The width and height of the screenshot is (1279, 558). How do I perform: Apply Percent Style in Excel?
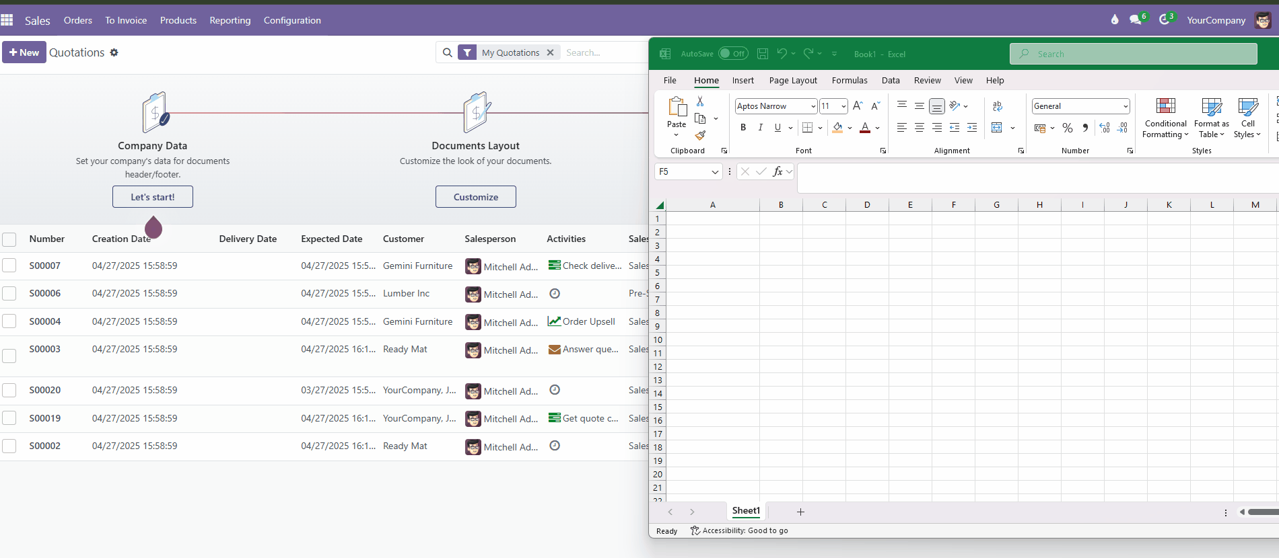(x=1068, y=128)
